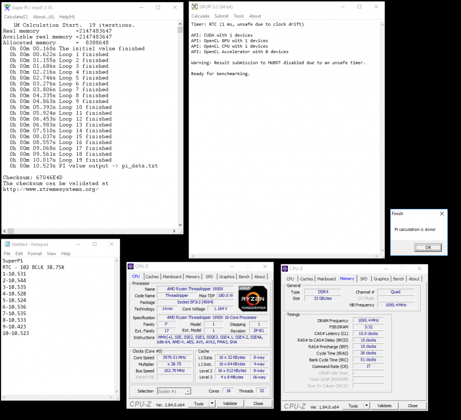The height and width of the screenshot is (420, 461).
Task: Open the Help(H) menu in Super PI
Action: 67,17
